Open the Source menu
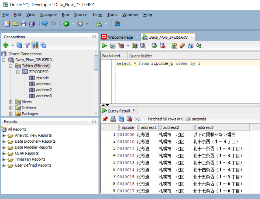Image resolution: width=260 pixels, height=199 pixels. [80, 15]
